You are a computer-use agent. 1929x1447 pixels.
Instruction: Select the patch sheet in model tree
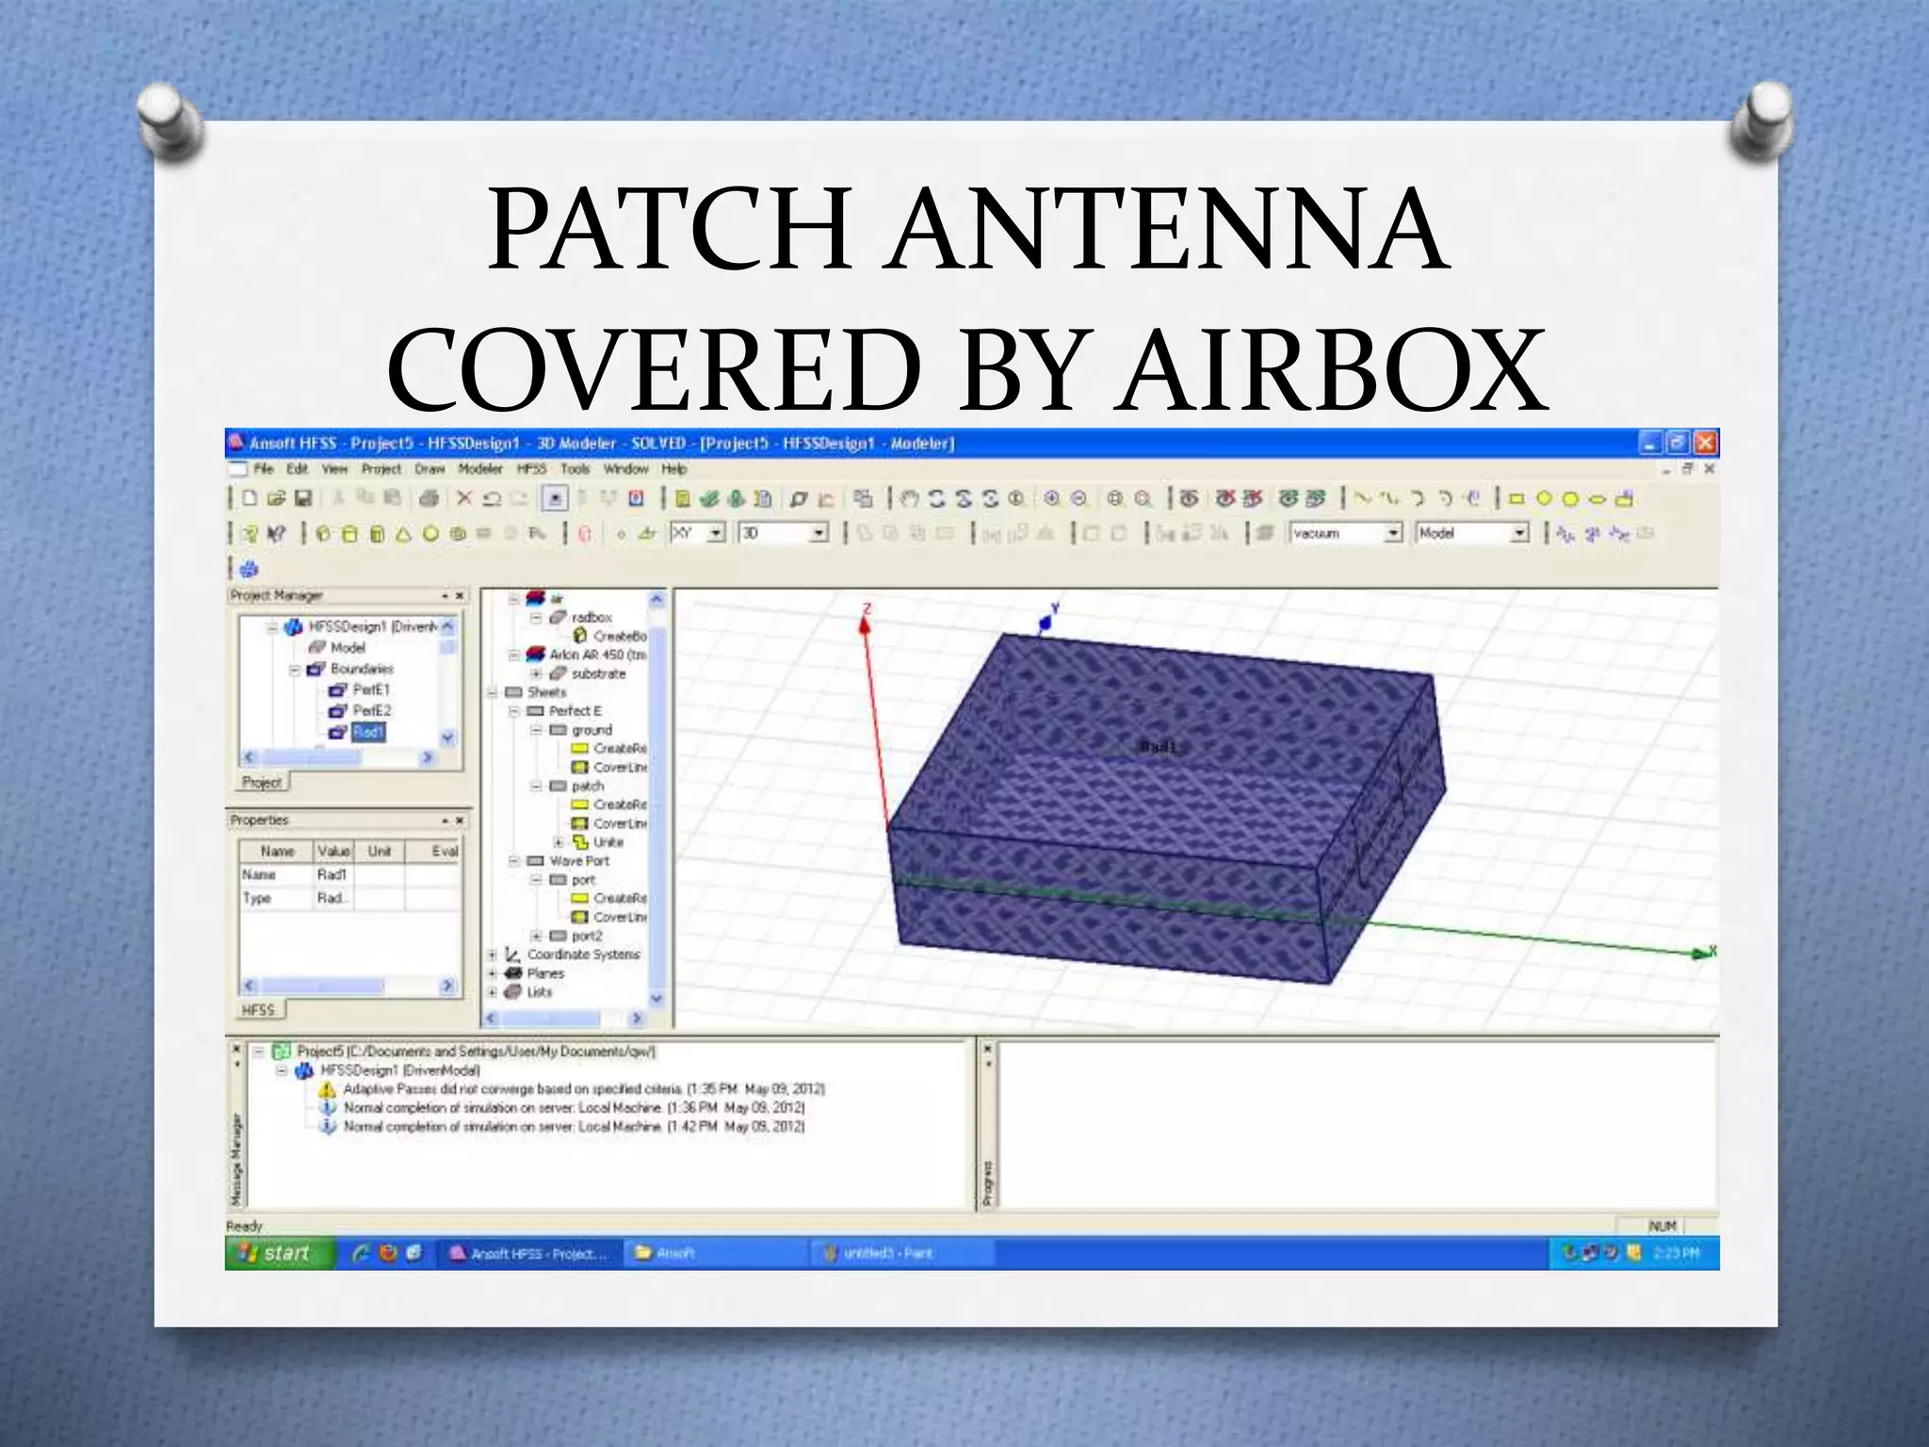588,786
